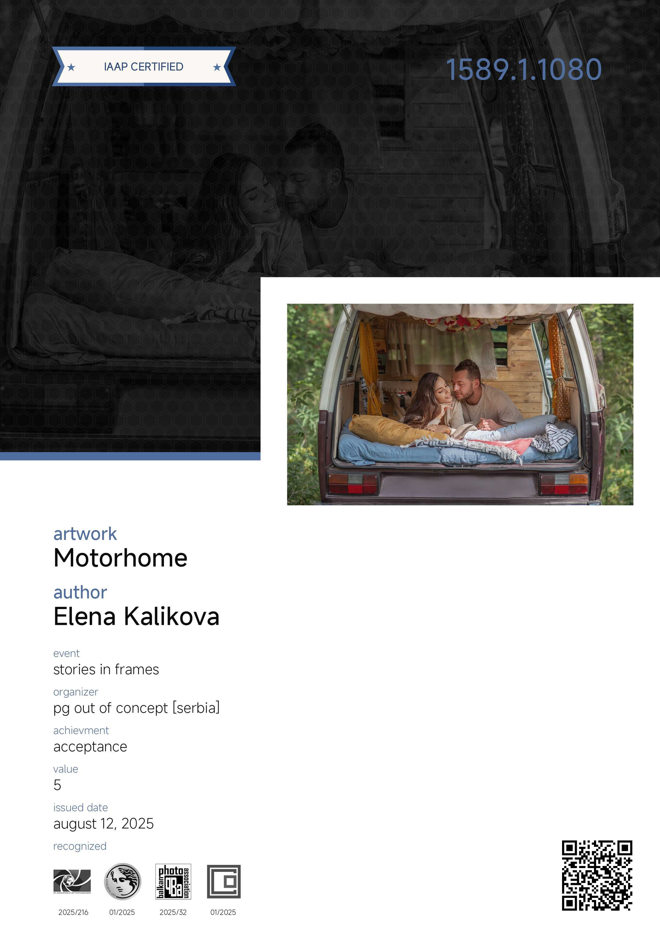This screenshot has width=660, height=933.
Task: Click the event text stories in frames
Action: click(106, 669)
